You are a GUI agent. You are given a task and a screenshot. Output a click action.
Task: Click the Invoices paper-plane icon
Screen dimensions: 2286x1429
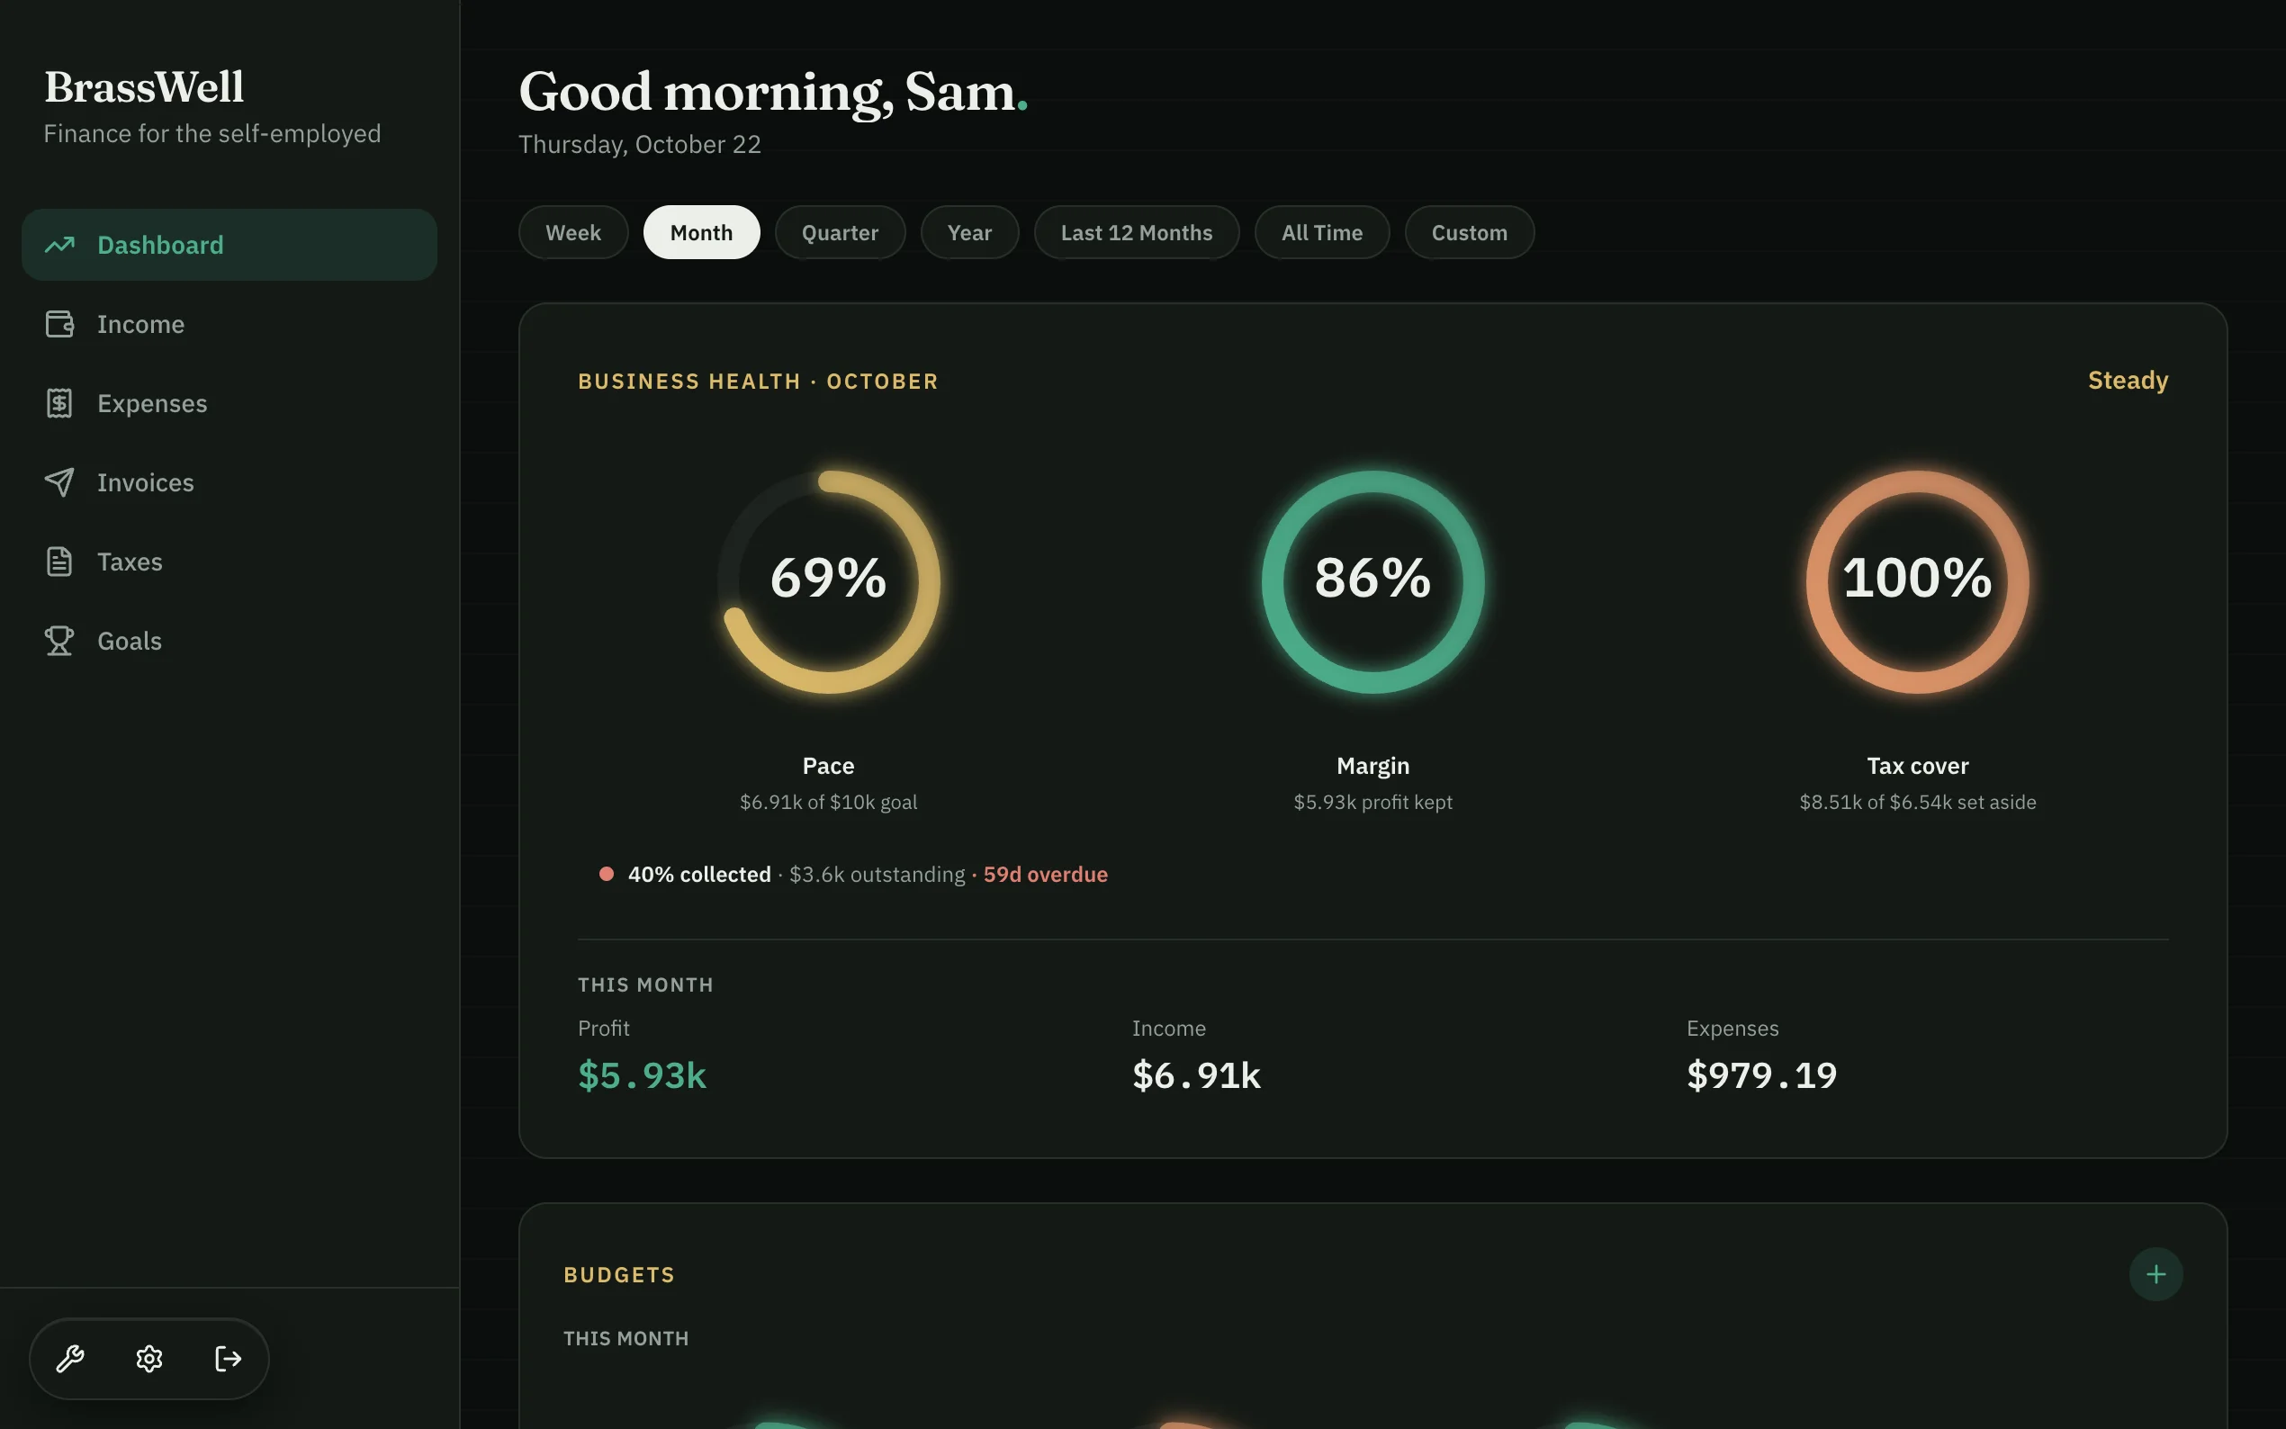point(59,482)
